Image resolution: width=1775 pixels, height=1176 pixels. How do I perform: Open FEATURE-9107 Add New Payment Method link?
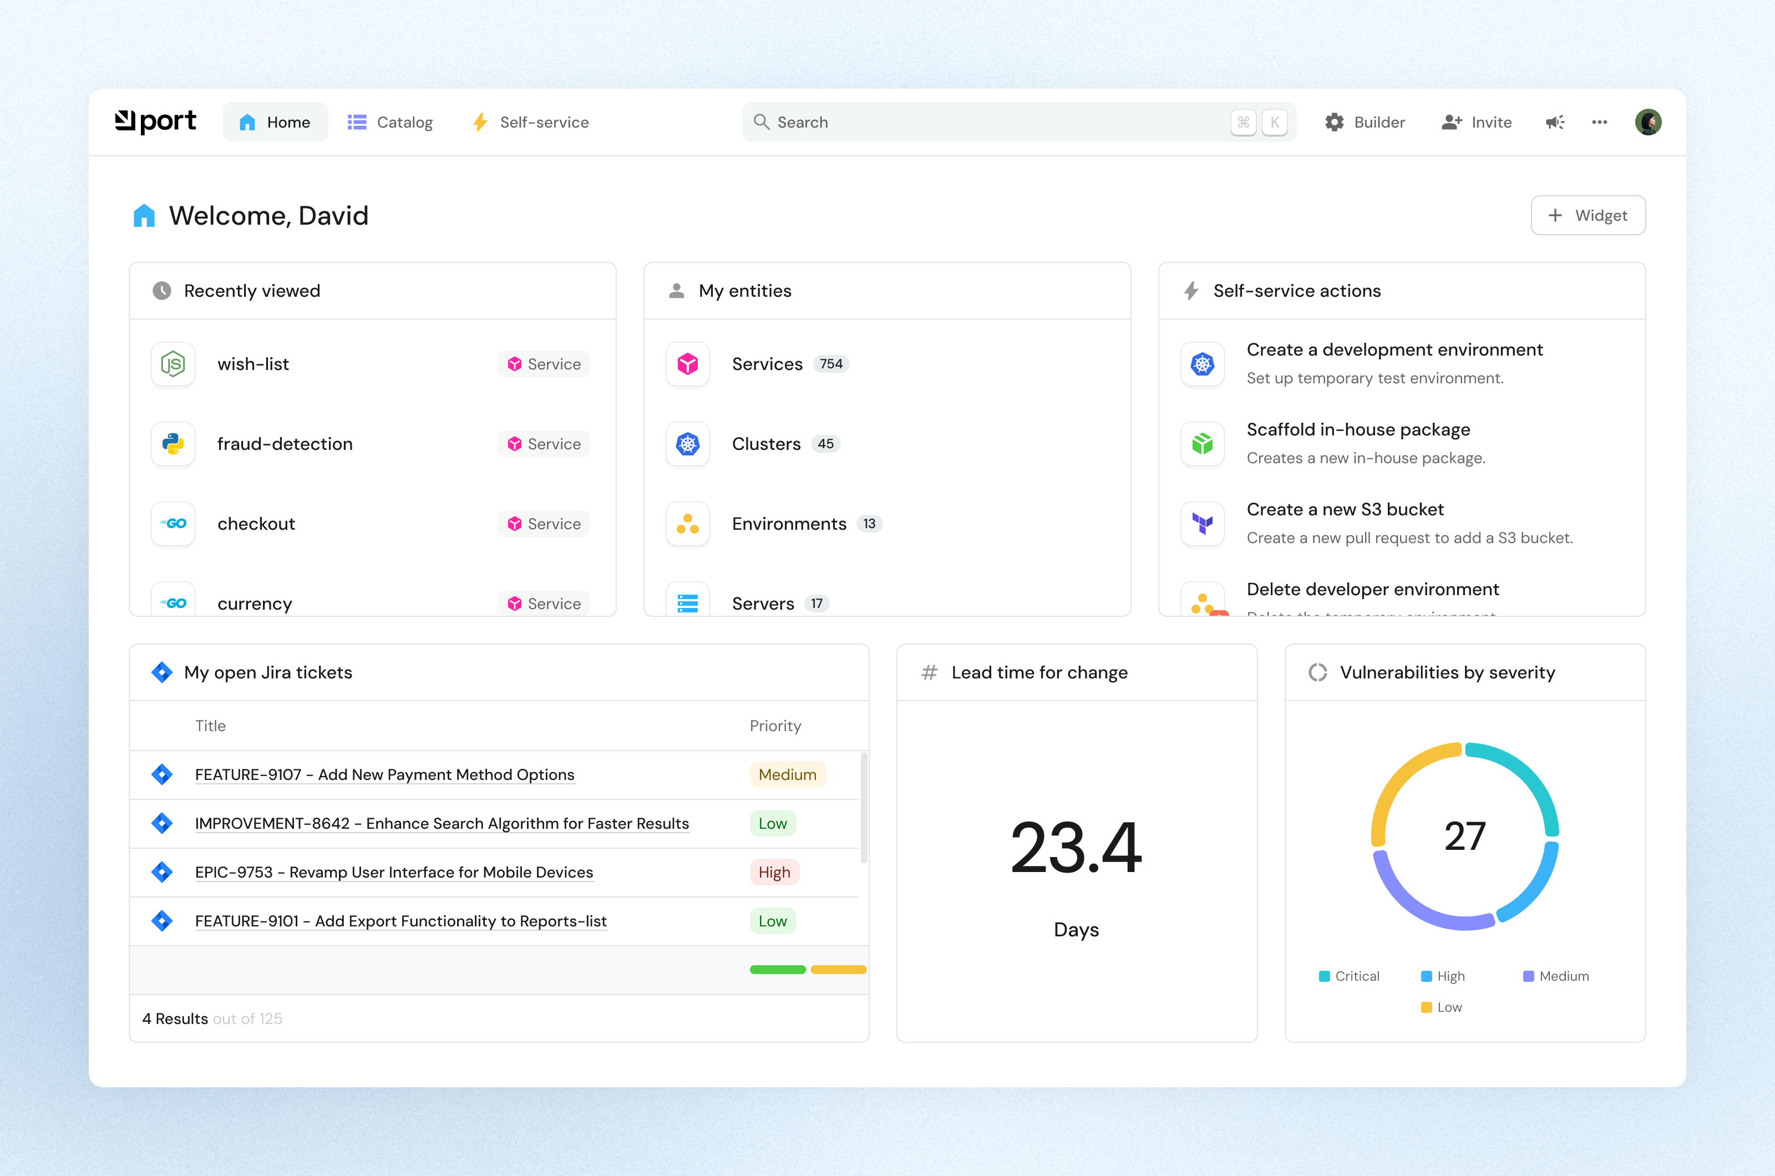pos(385,775)
